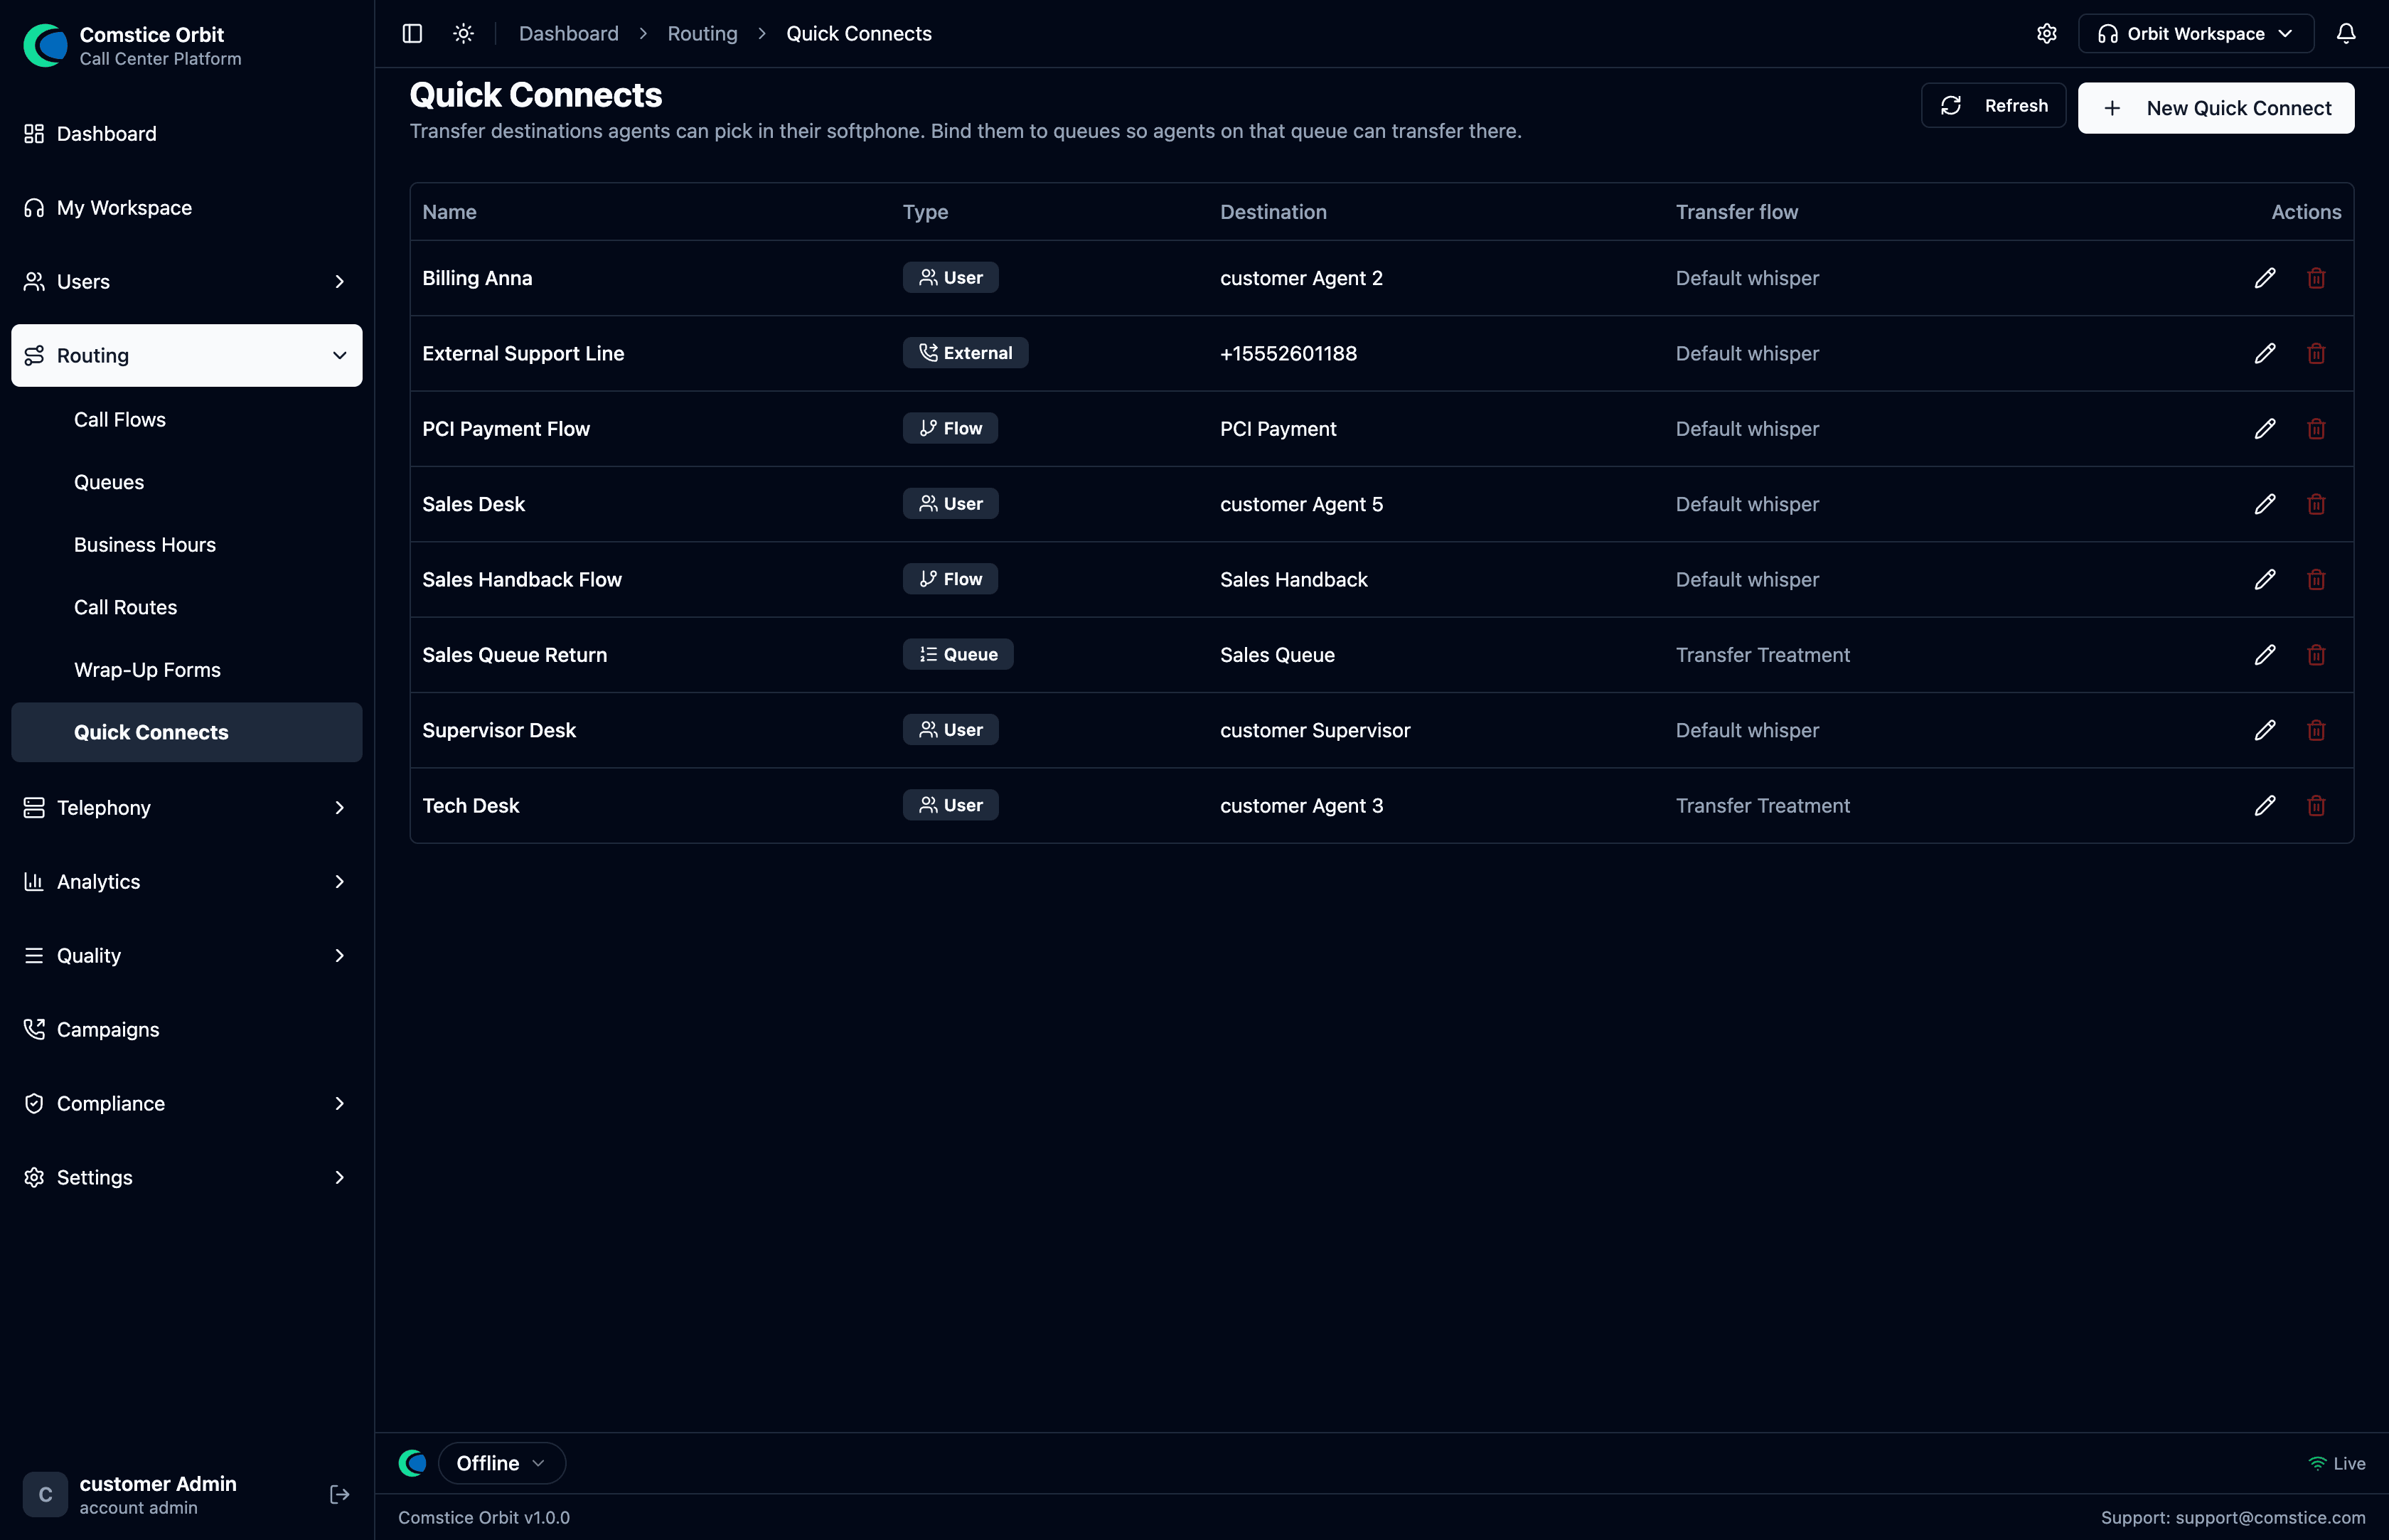Edit the PCI Payment Flow entry
This screenshot has height=1540, width=2389.
pos(2265,429)
